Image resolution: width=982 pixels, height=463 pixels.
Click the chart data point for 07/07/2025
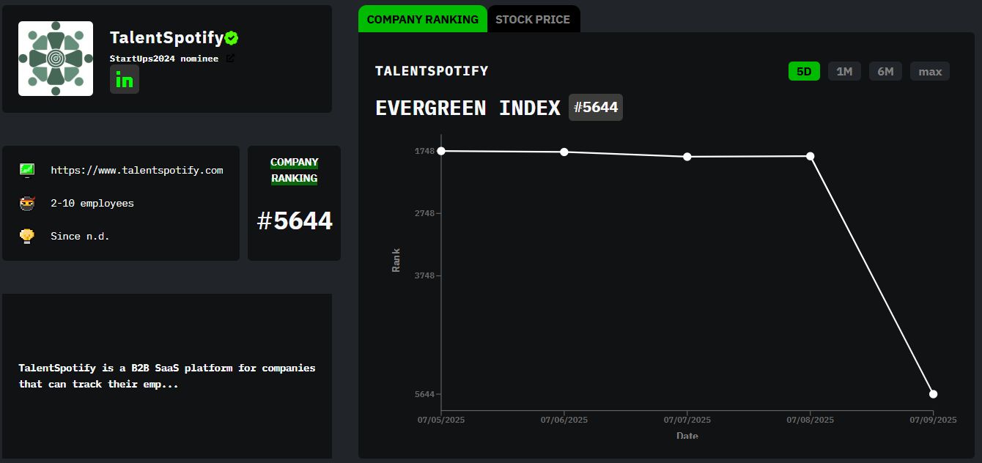tap(687, 157)
